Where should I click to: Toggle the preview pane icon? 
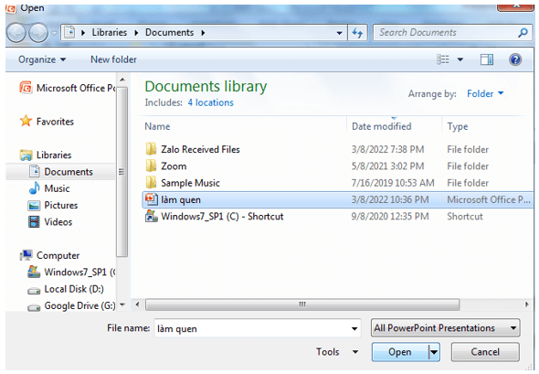(x=486, y=59)
